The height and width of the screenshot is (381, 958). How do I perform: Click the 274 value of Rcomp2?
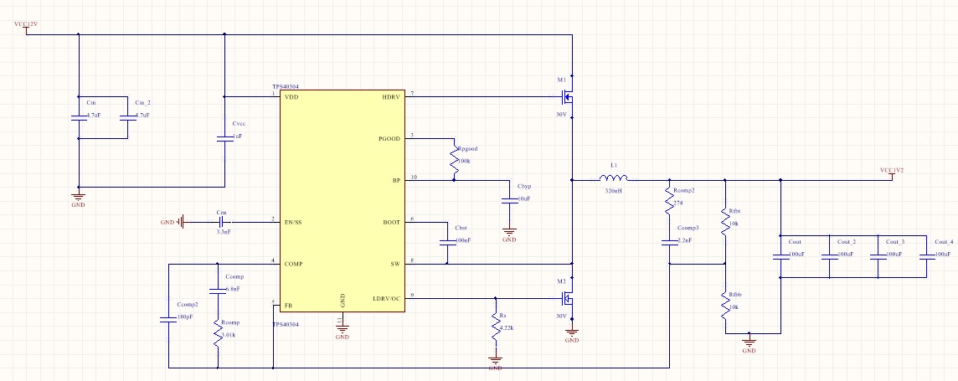(677, 202)
